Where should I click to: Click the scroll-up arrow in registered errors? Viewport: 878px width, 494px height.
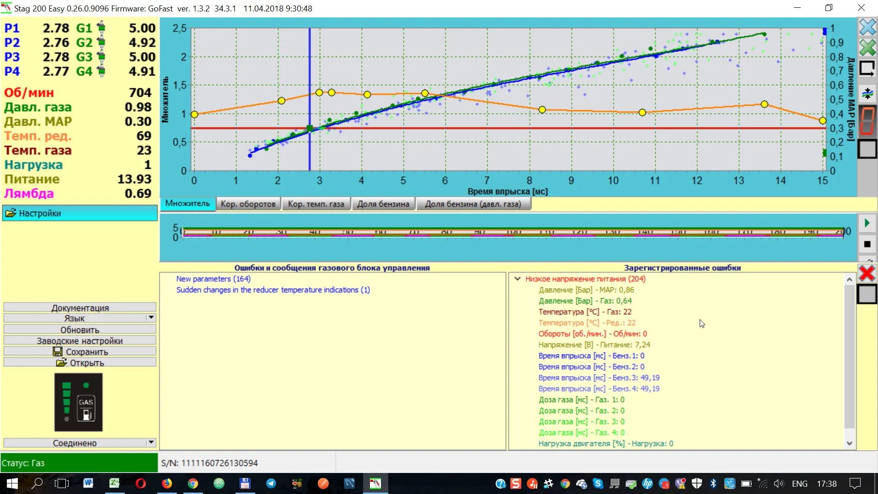(849, 279)
